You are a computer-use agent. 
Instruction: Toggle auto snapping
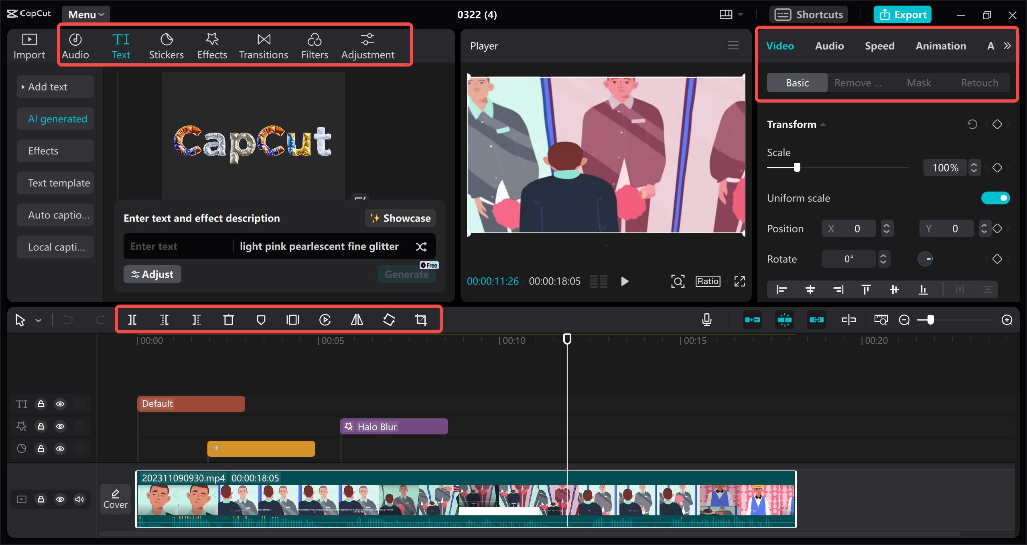(x=785, y=320)
